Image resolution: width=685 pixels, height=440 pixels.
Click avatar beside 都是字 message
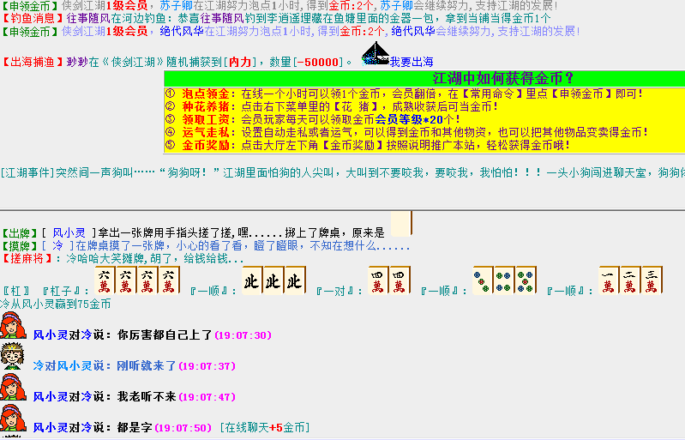pyautogui.click(x=13, y=419)
